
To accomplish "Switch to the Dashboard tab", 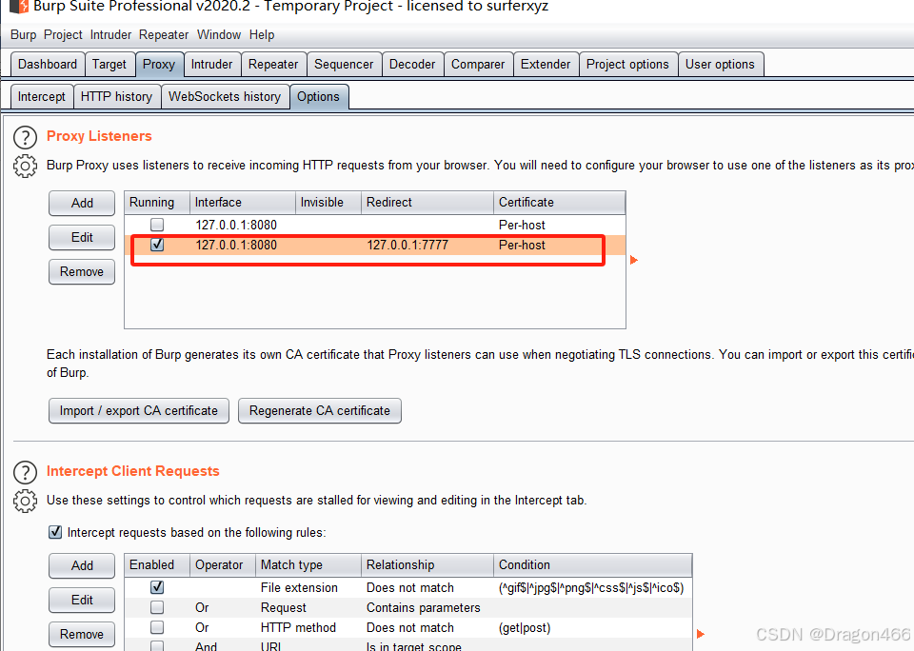I will [x=48, y=64].
